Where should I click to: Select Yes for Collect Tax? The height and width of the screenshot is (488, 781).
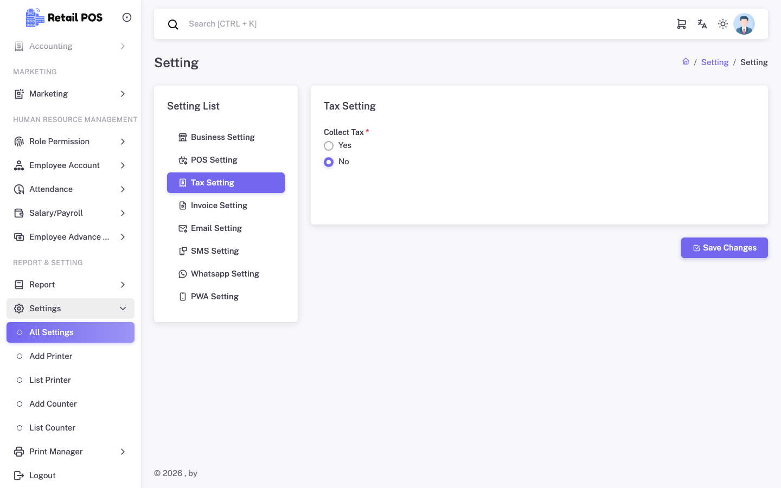tap(329, 146)
